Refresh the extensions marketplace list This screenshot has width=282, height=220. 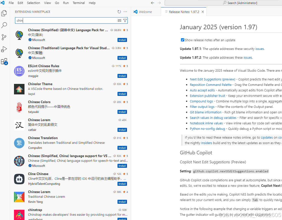(x=119, y=12)
